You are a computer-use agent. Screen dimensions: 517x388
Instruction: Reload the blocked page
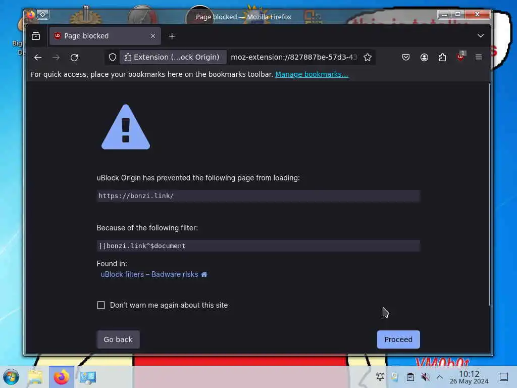[x=74, y=58]
